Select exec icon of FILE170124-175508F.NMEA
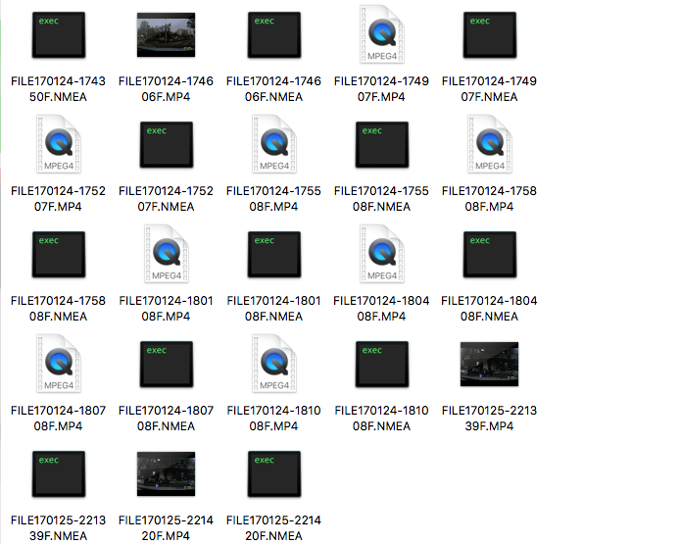The width and height of the screenshot is (681, 544). [x=382, y=145]
